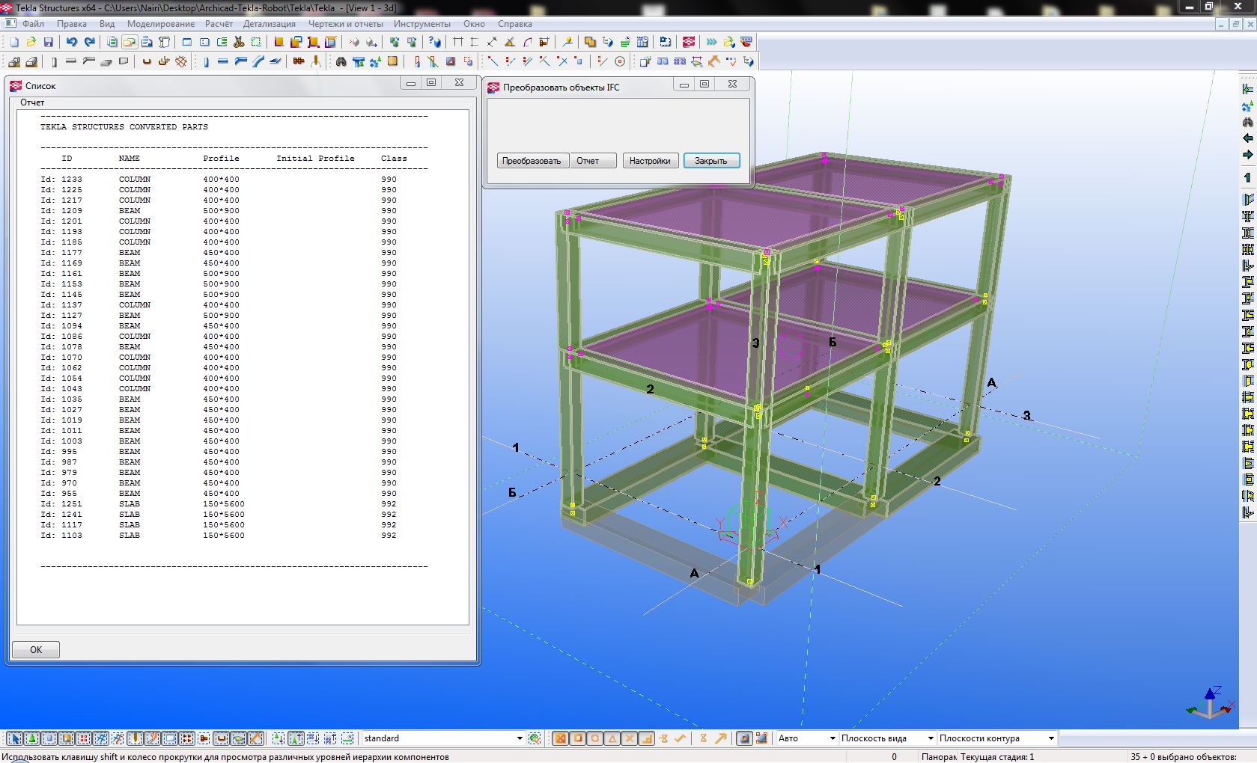Open the 'Плоскость вида' dropdown

coord(930,739)
